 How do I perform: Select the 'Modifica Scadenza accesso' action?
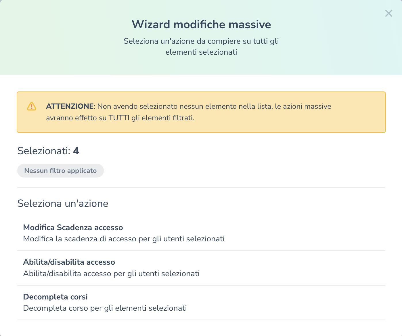[73, 228]
